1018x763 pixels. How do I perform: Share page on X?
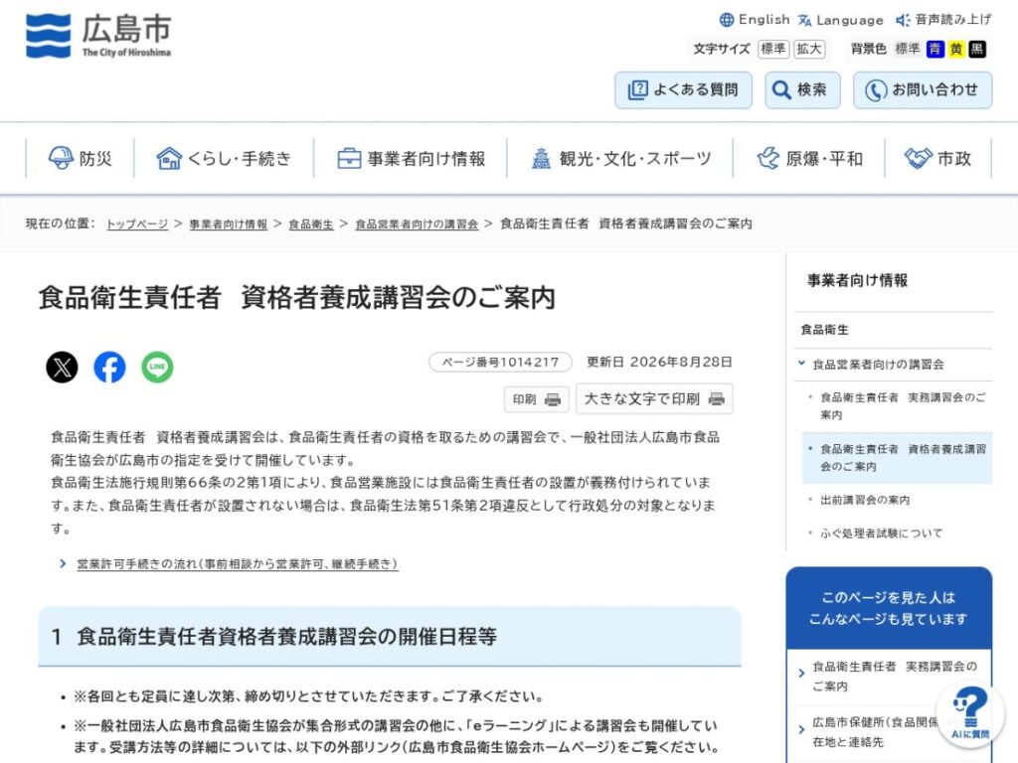click(x=62, y=368)
